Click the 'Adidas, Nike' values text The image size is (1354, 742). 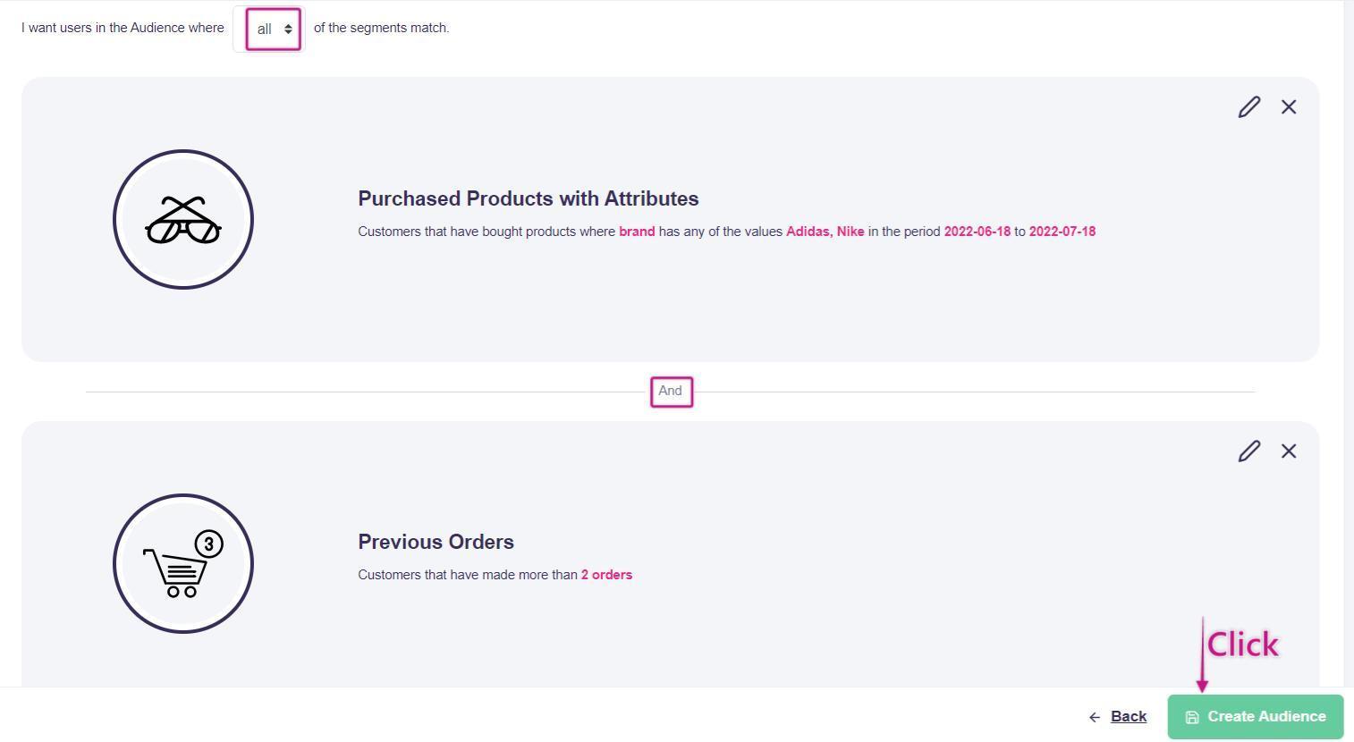(x=825, y=232)
